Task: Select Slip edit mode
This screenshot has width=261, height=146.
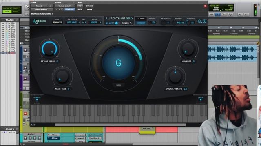Action: tap(7, 11)
